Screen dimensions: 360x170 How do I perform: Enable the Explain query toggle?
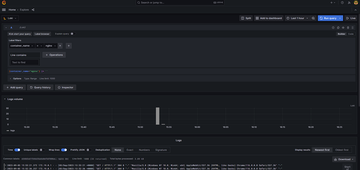click(73, 34)
